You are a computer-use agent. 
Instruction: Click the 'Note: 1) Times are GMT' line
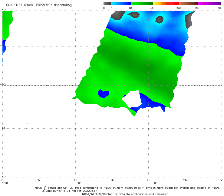tap(127, 188)
